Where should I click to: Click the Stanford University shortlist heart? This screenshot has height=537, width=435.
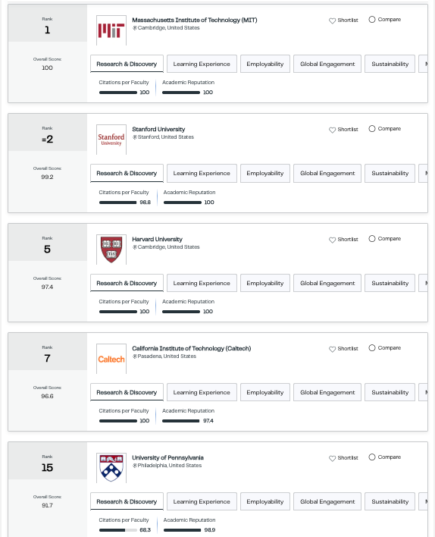point(332,130)
